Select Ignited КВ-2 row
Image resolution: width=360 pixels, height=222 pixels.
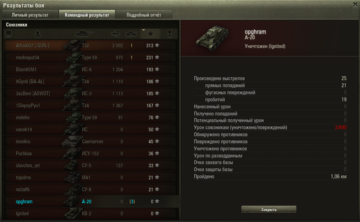(91, 214)
